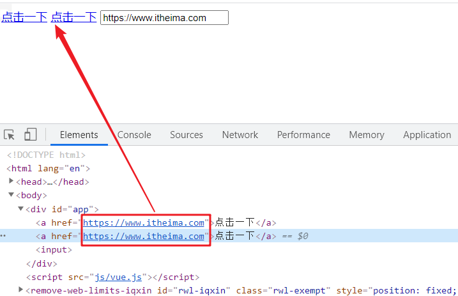Go to the Sources tab
The height and width of the screenshot is (296, 458).
pos(186,135)
